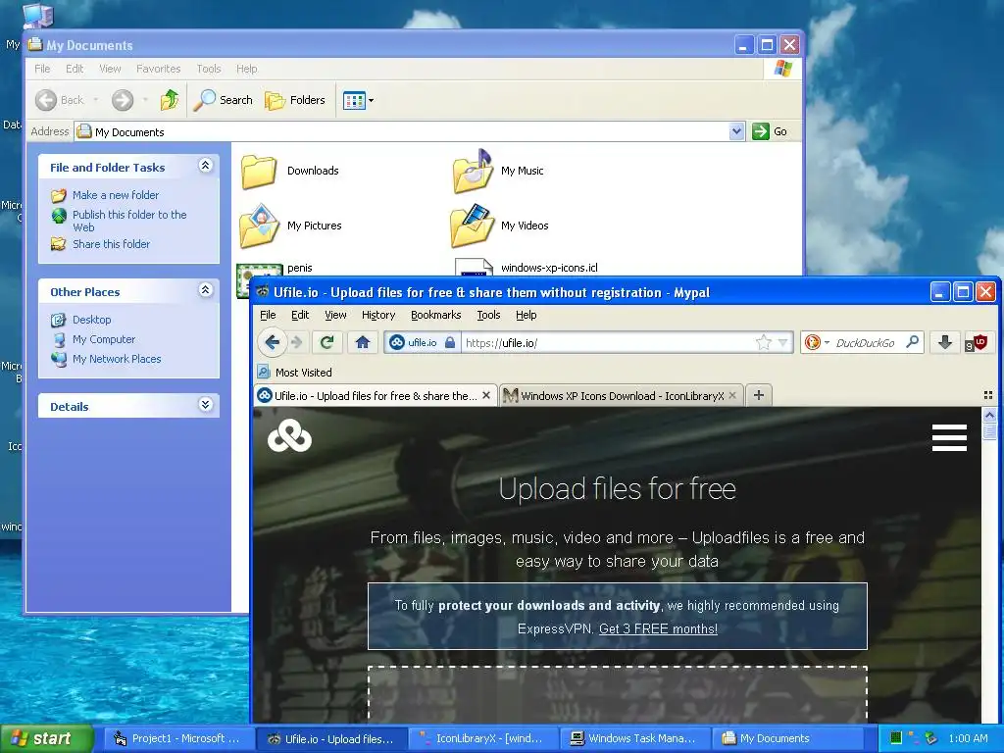Screen dimensions: 1004x753
Task: Open the Edit menu in Mypal
Action: 300,315
